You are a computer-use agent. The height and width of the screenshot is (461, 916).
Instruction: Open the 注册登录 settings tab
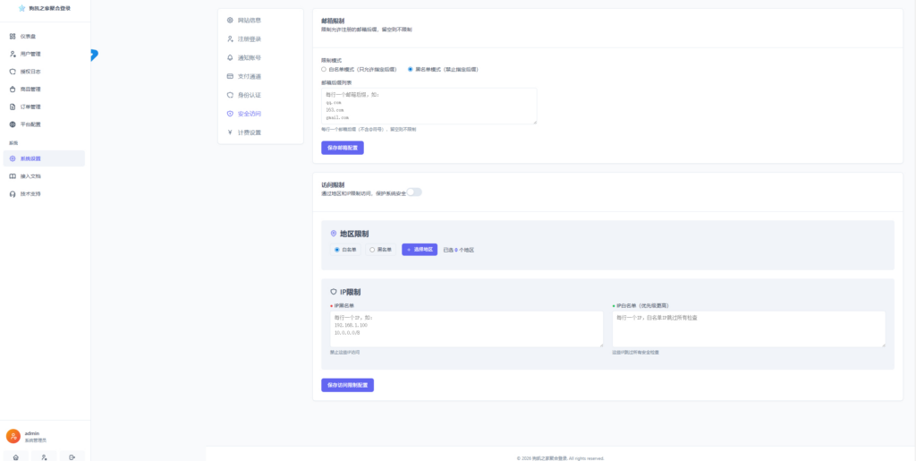(249, 38)
